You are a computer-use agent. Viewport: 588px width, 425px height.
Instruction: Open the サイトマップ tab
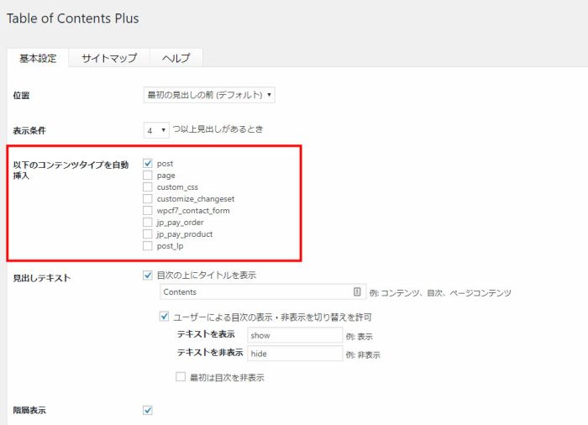[109, 58]
